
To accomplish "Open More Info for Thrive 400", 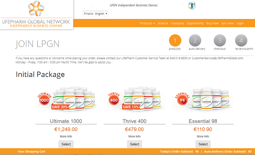I will [x=135, y=136].
